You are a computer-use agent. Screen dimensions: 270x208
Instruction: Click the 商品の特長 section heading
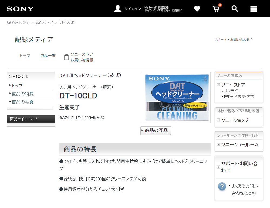(x=80, y=149)
